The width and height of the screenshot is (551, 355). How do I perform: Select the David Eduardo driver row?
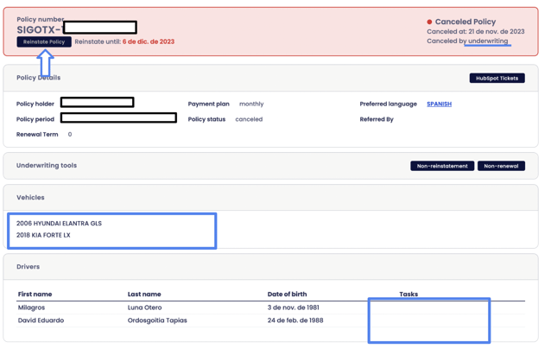41,320
